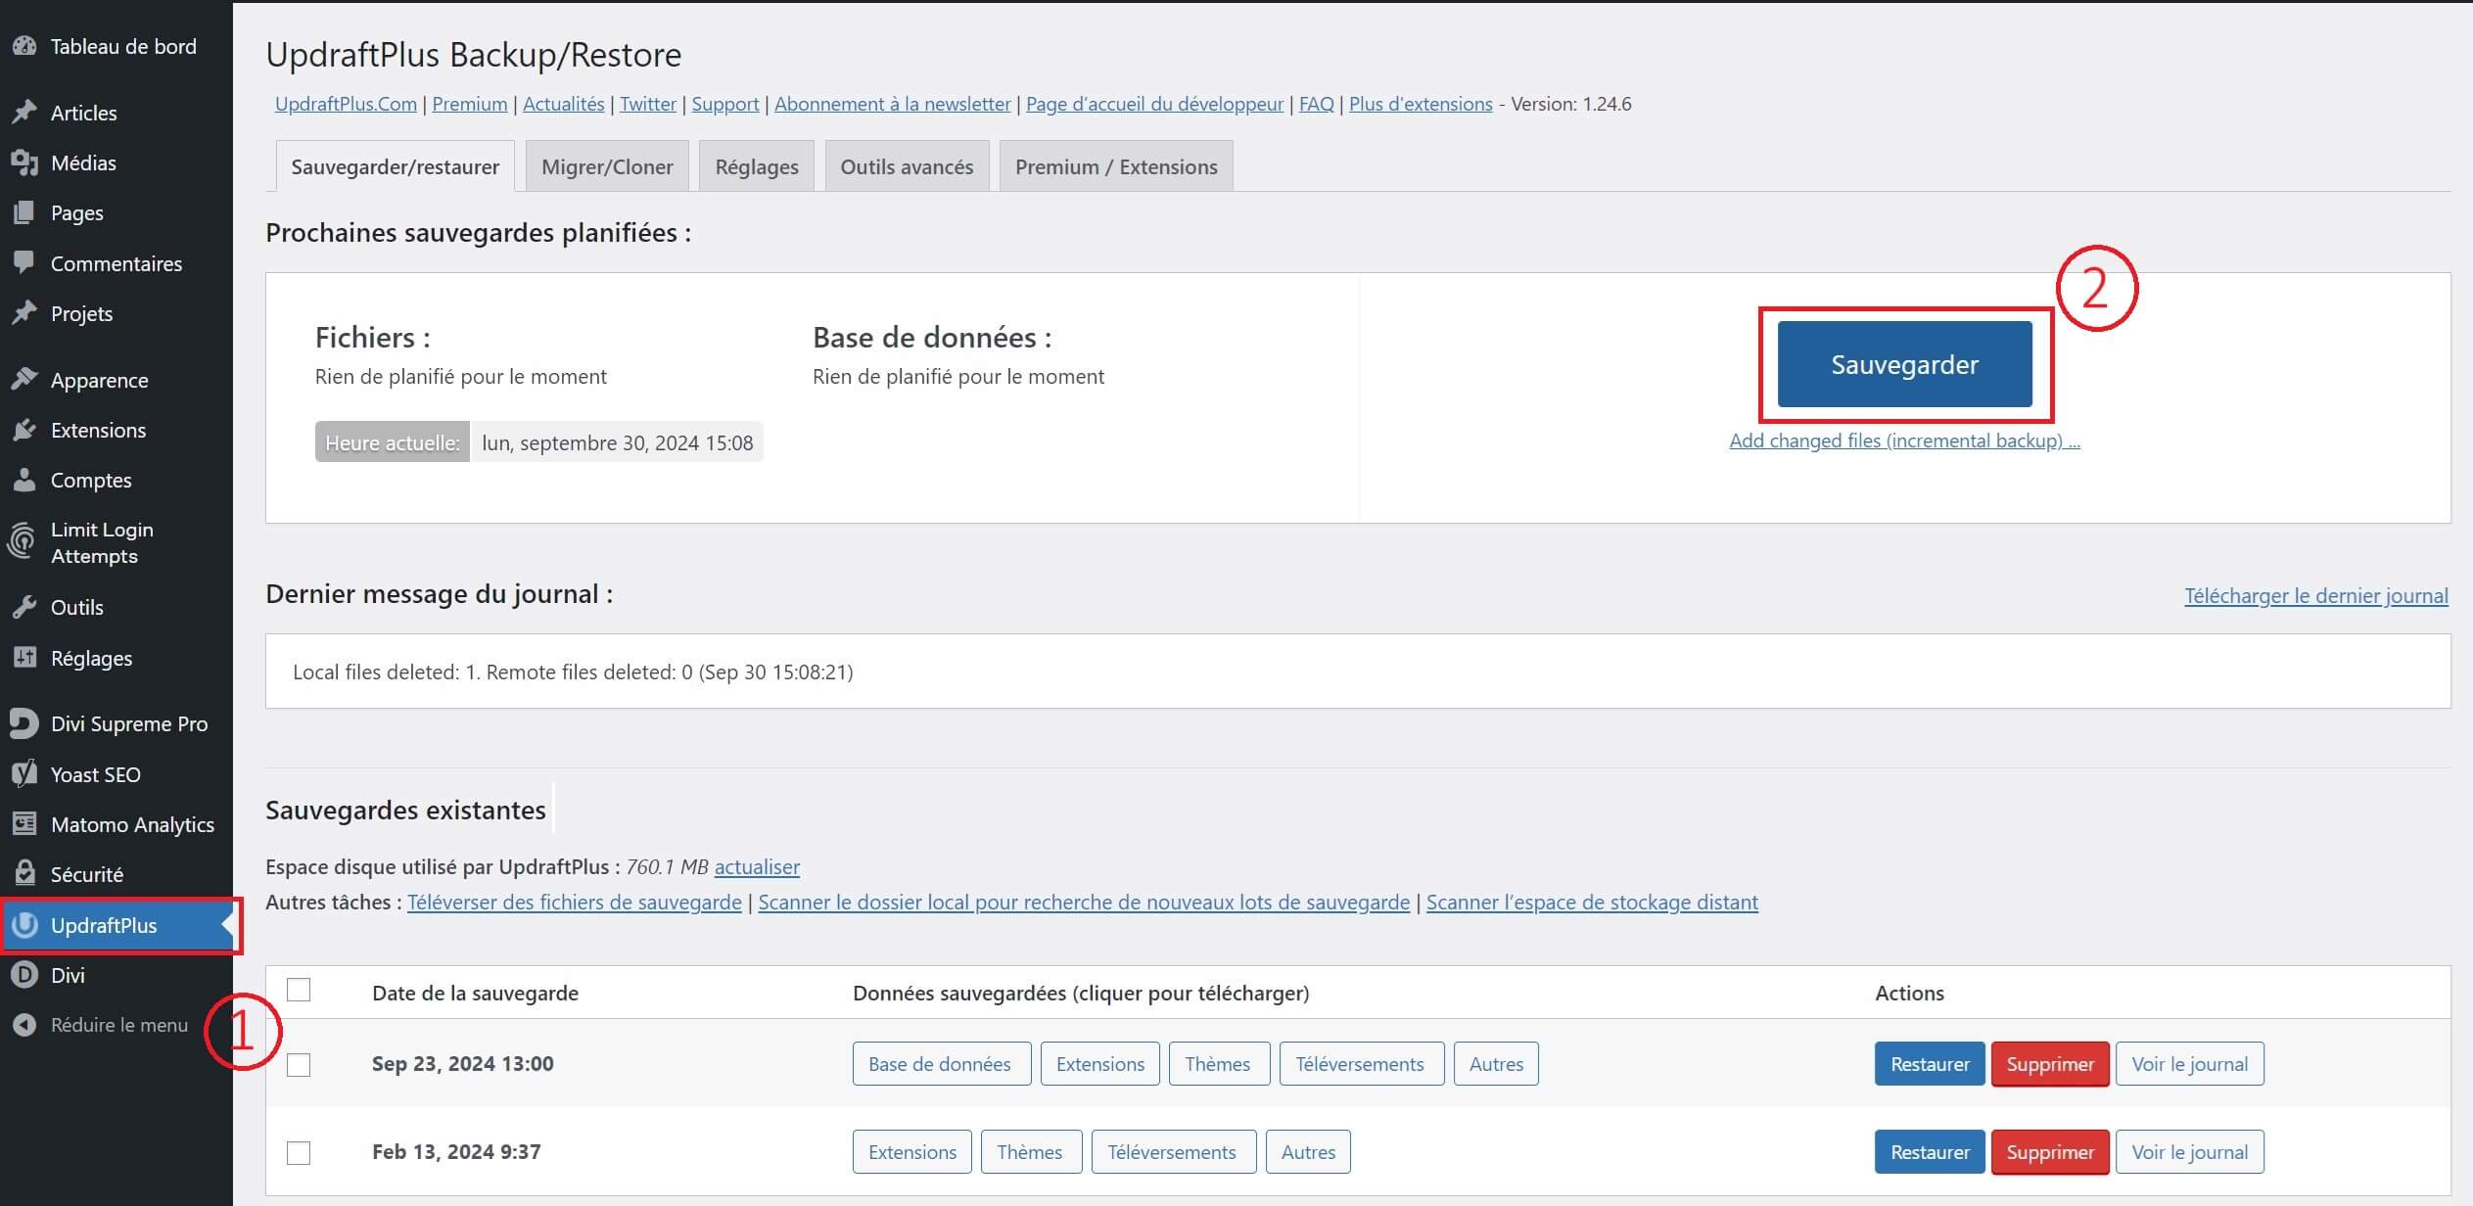The width and height of the screenshot is (2473, 1206).
Task: View the journal for Sep 23 backup
Action: click(2190, 1064)
